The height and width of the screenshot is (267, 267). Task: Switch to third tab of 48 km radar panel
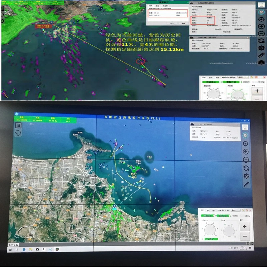pyautogui.click(x=217, y=78)
